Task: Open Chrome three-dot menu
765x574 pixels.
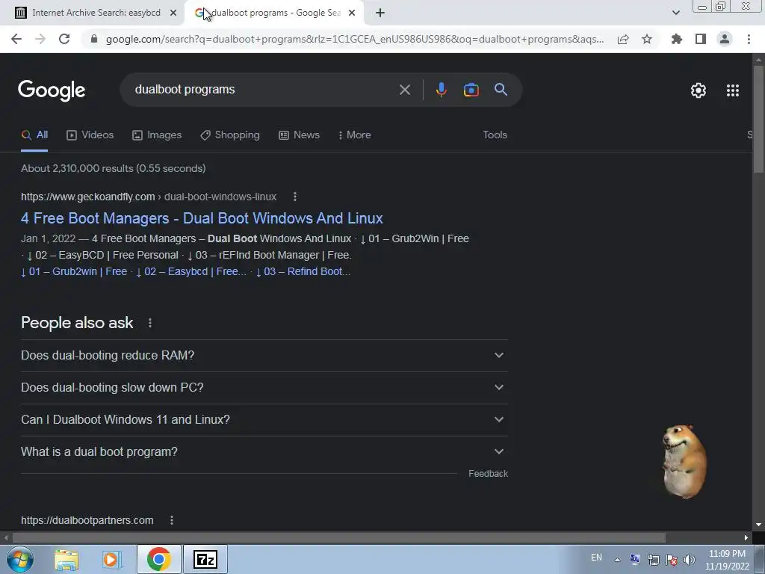Action: [x=749, y=39]
